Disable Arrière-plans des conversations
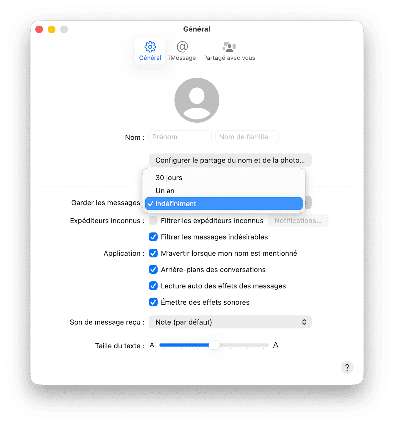Screen dimensions: 394x425 point(153,270)
